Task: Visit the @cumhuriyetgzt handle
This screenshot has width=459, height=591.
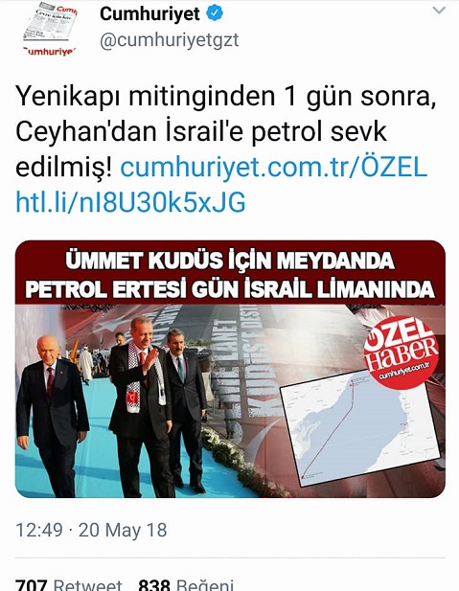Action: [169, 40]
